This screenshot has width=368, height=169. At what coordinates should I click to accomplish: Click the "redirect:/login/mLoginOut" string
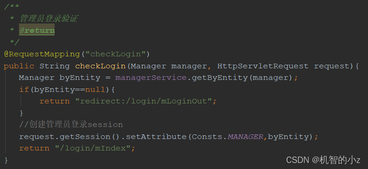click(144, 101)
